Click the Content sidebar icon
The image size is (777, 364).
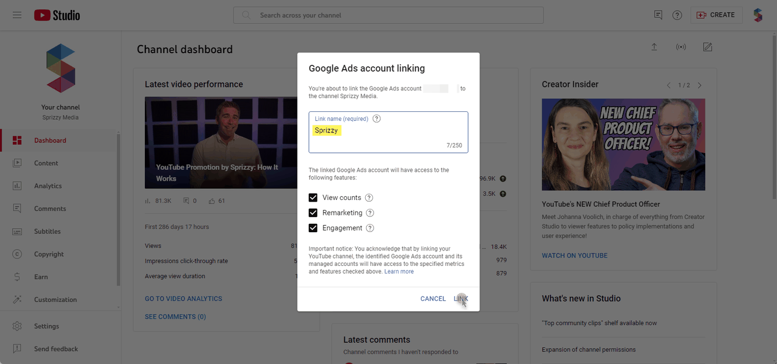pos(17,163)
